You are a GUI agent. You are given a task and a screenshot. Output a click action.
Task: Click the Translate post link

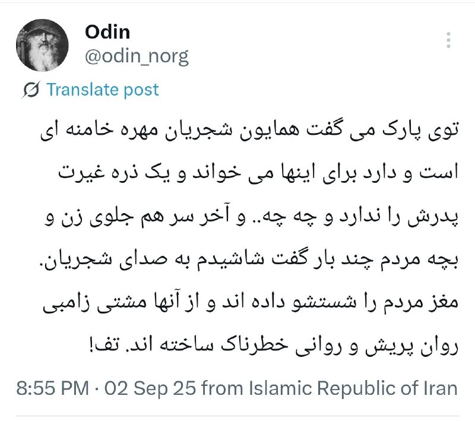pyautogui.click(x=102, y=90)
